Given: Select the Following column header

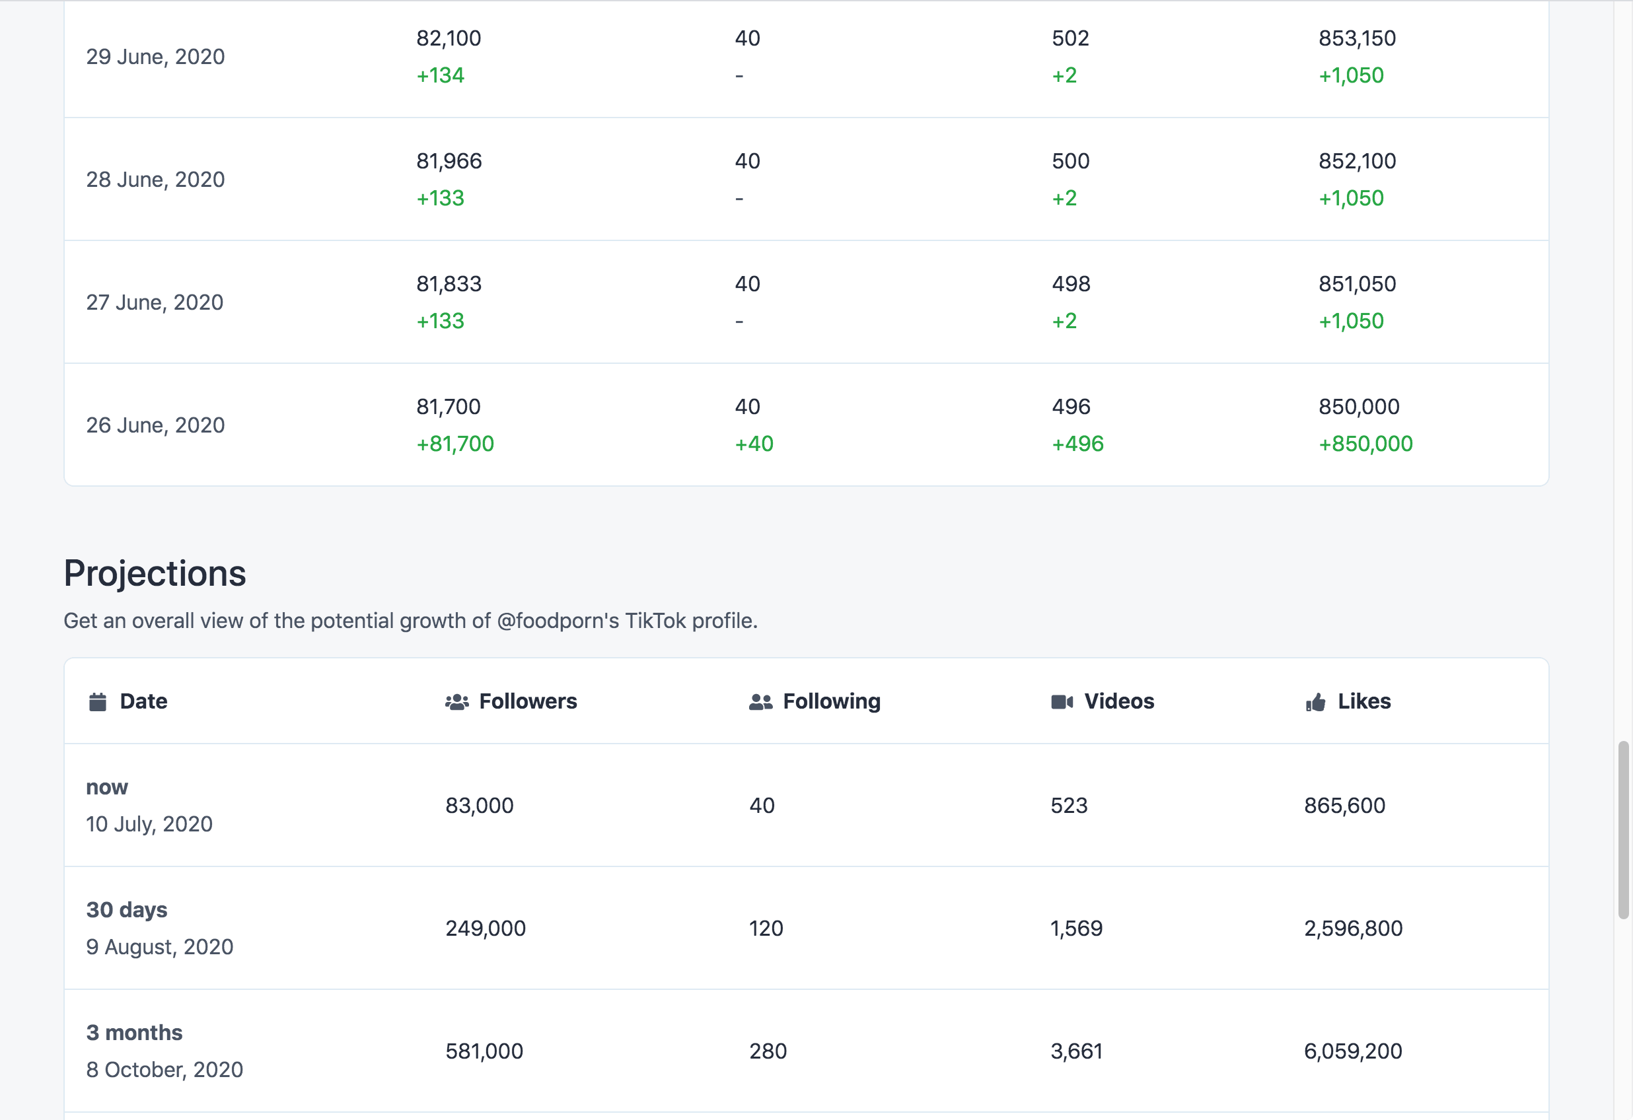Looking at the screenshot, I should coord(831,701).
